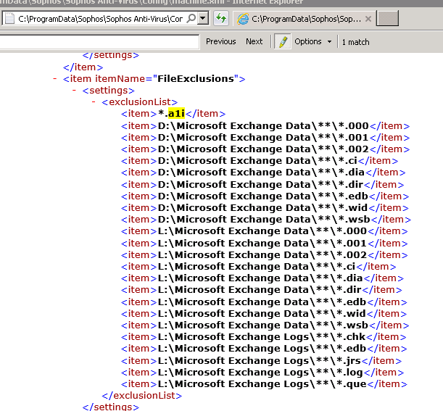Collapse the FileExclusions item node
The height and width of the screenshot is (411, 443).
click(x=55, y=78)
